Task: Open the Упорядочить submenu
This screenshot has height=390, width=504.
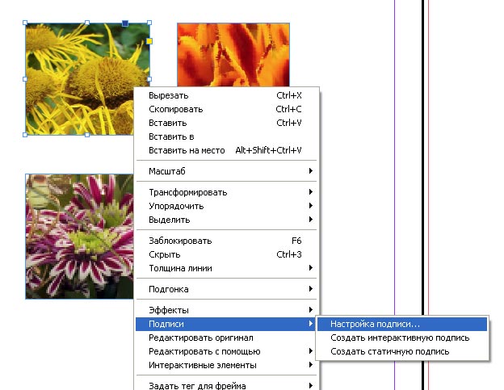Action: [x=226, y=206]
